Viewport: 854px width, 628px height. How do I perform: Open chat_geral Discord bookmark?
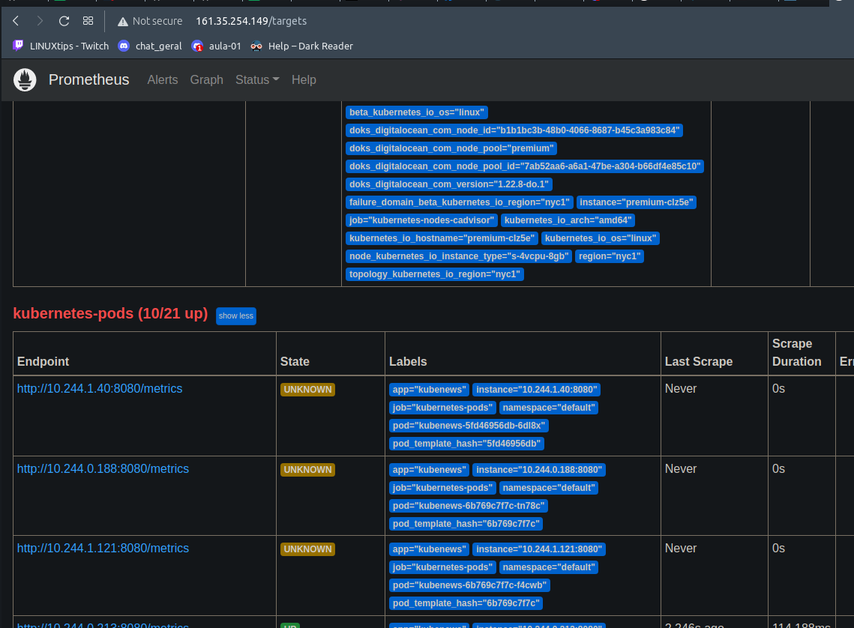point(150,46)
